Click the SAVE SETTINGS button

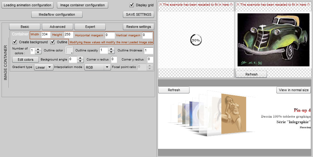pos(139,14)
